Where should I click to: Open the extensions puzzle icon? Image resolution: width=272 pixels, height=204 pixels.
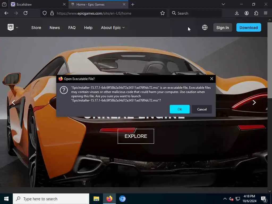(256, 13)
